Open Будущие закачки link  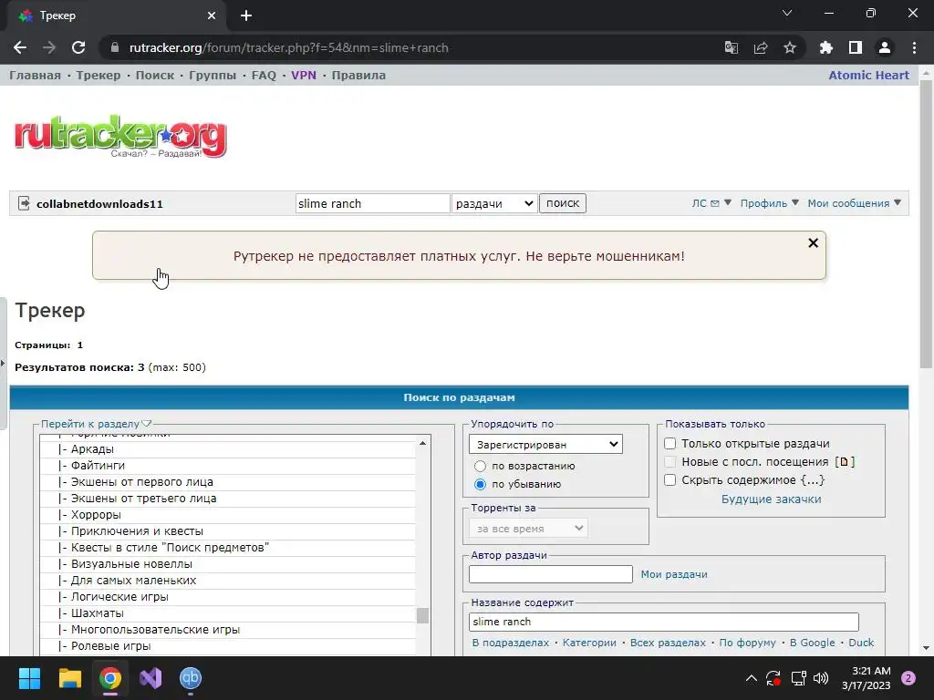click(771, 499)
